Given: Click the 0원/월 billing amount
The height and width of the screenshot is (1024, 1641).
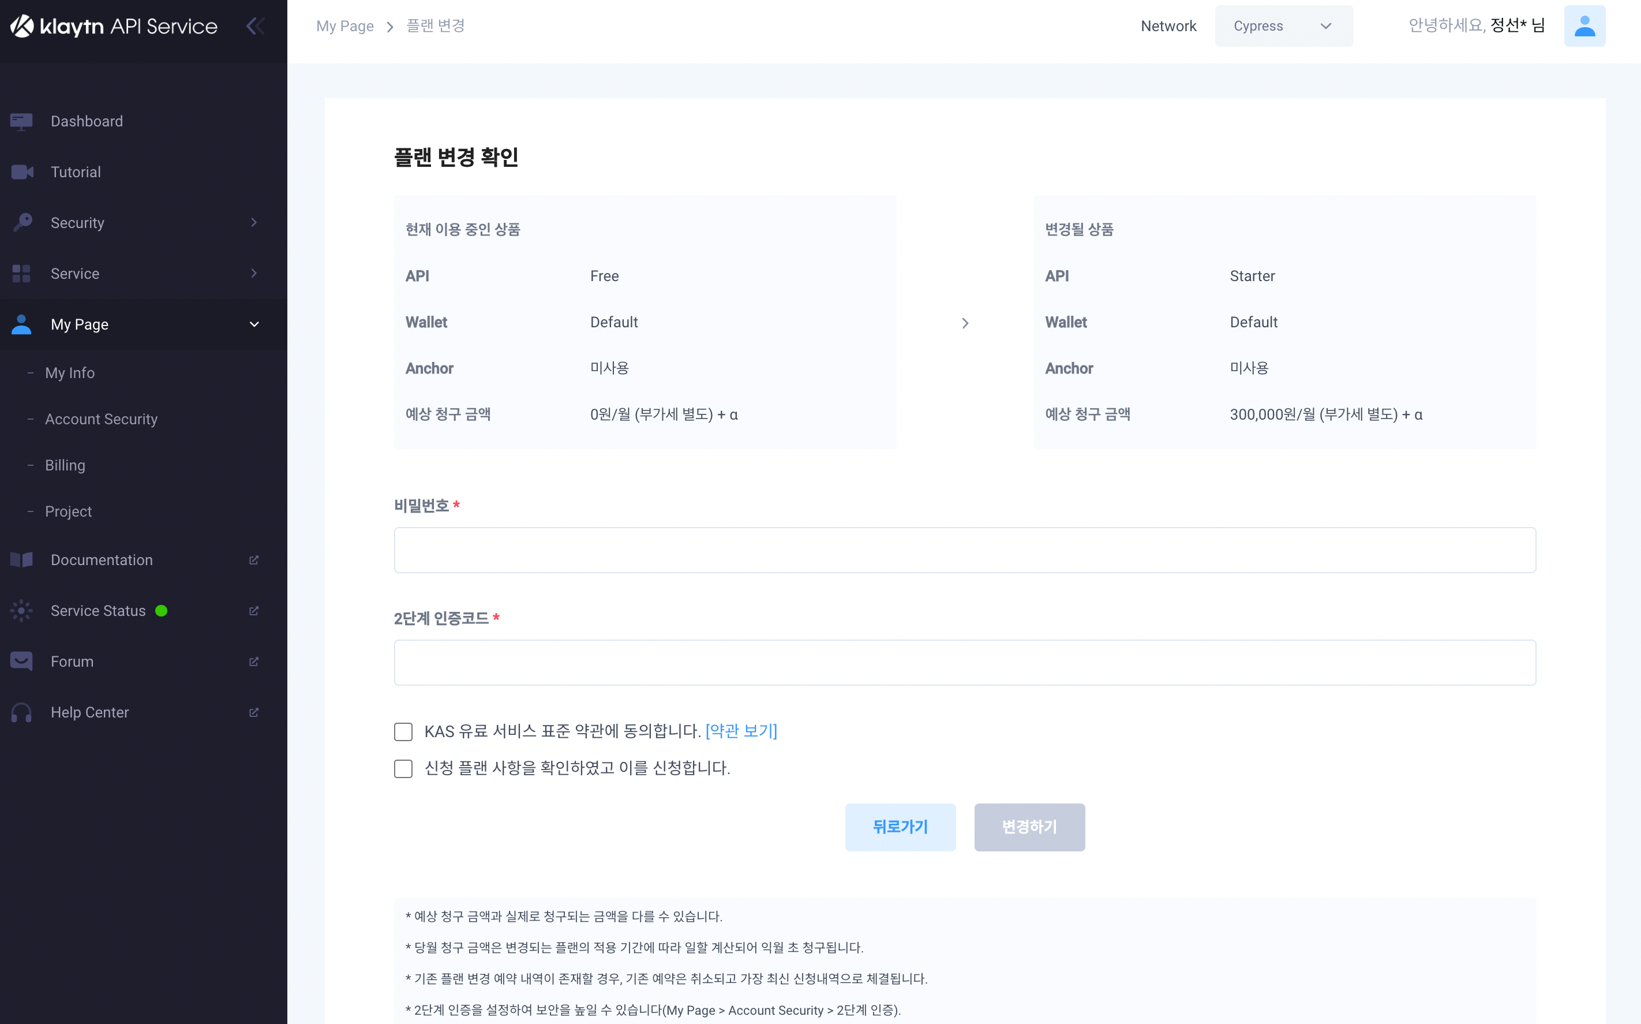Looking at the screenshot, I should [664, 414].
